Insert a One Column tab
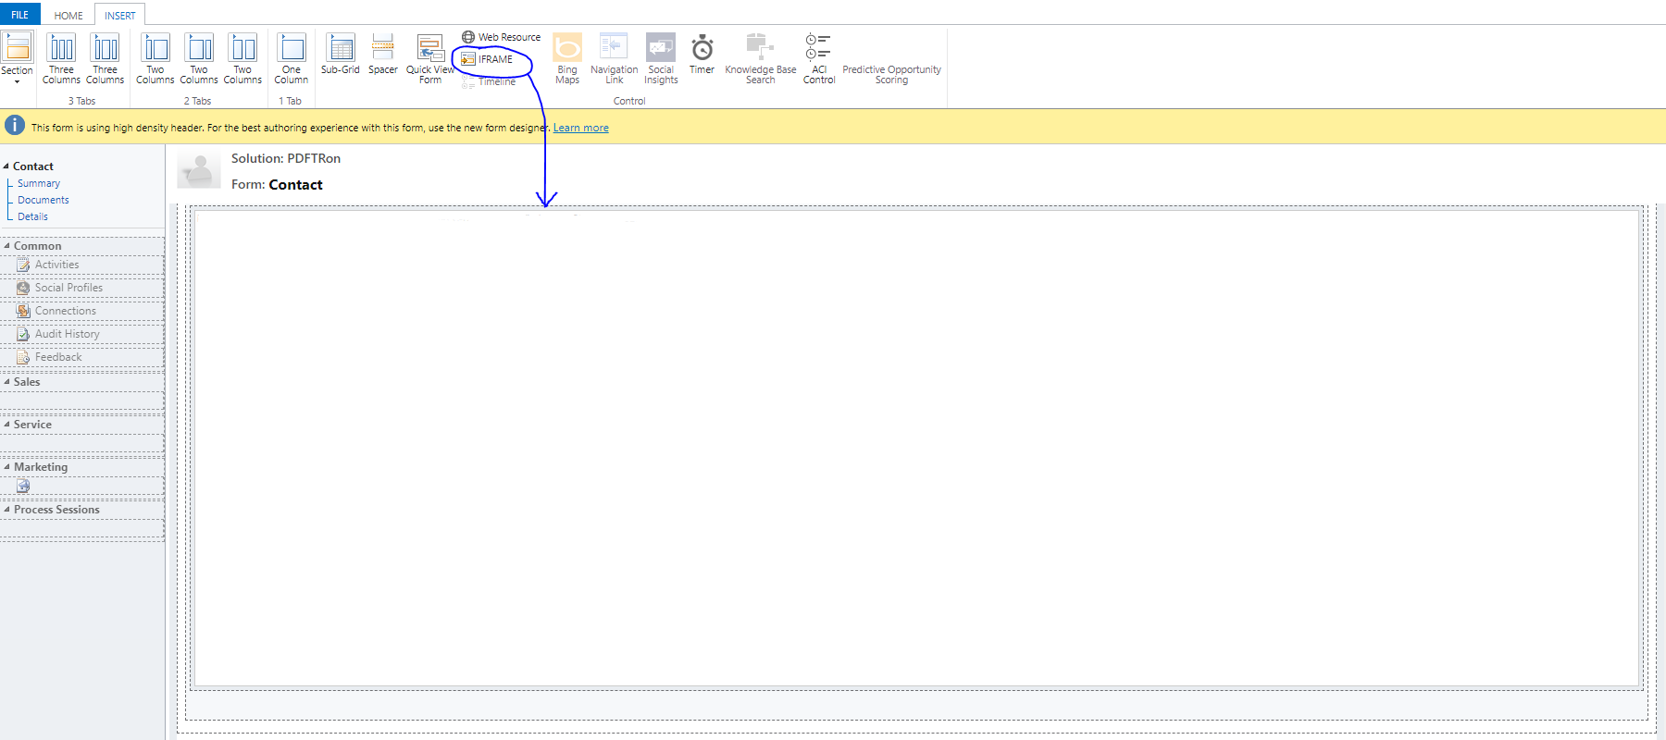This screenshot has height=740, width=1666. coord(292,59)
